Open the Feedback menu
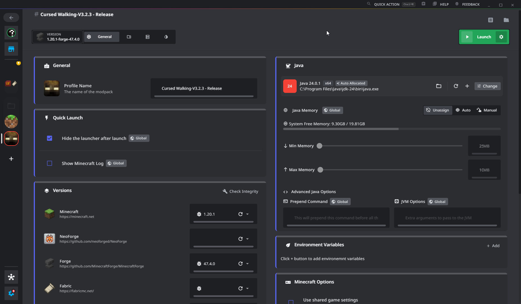 click(467, 4)
